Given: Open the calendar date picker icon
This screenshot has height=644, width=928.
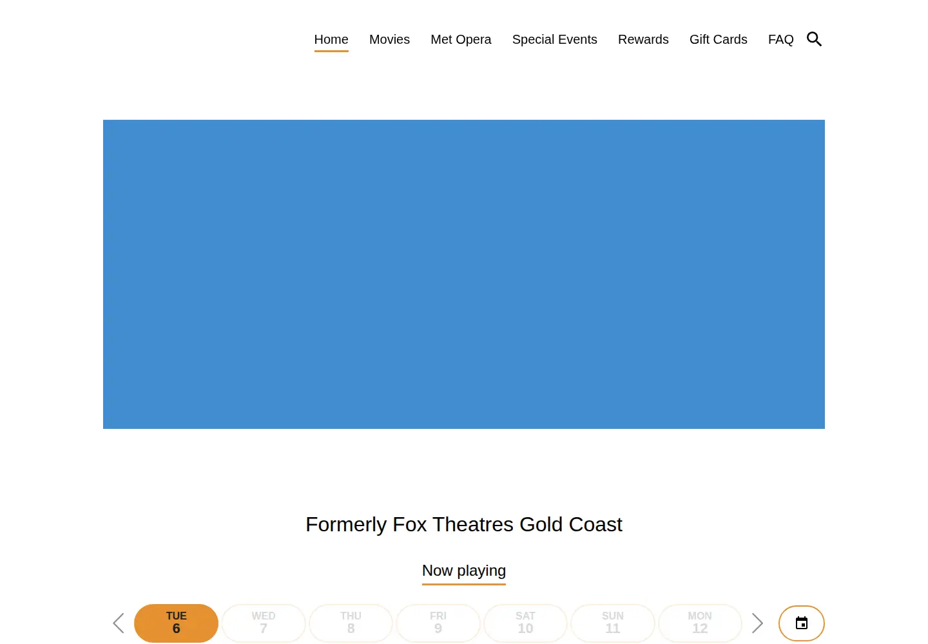Looking at the screenshot, I should 802,623.
